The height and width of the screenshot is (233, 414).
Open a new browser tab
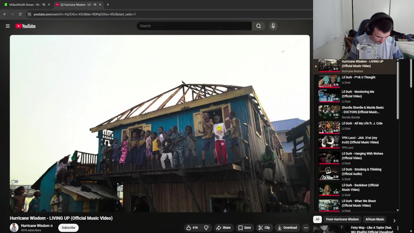[x=108, y=5]
